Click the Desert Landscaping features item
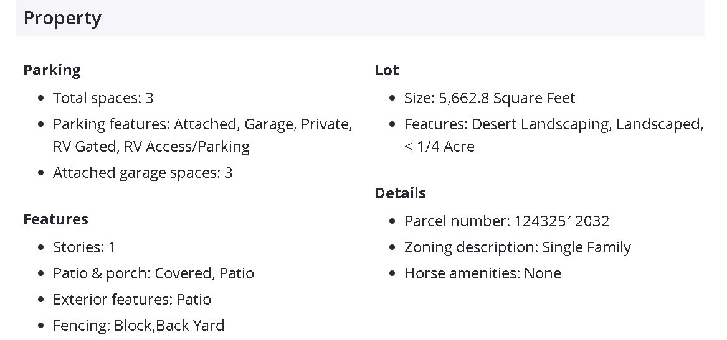Image resolution: width=727 pixels, height=340 pixels. tap(540, 124)
